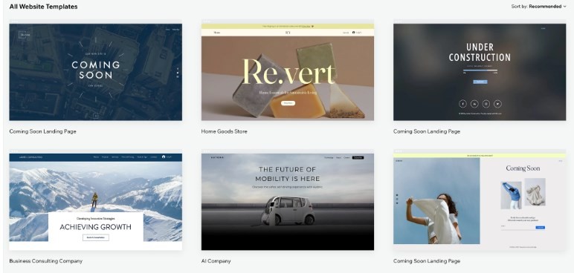Click the white garment product image in Coming Soon preview
The height and width of the screenshot is (273, 574).
(x=535, y=192)
